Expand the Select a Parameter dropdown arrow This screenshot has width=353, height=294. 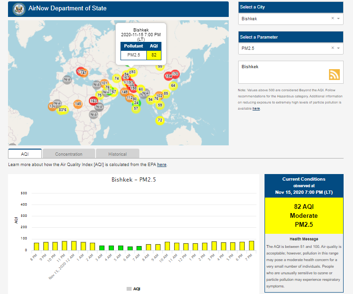[x=338, y=48]
